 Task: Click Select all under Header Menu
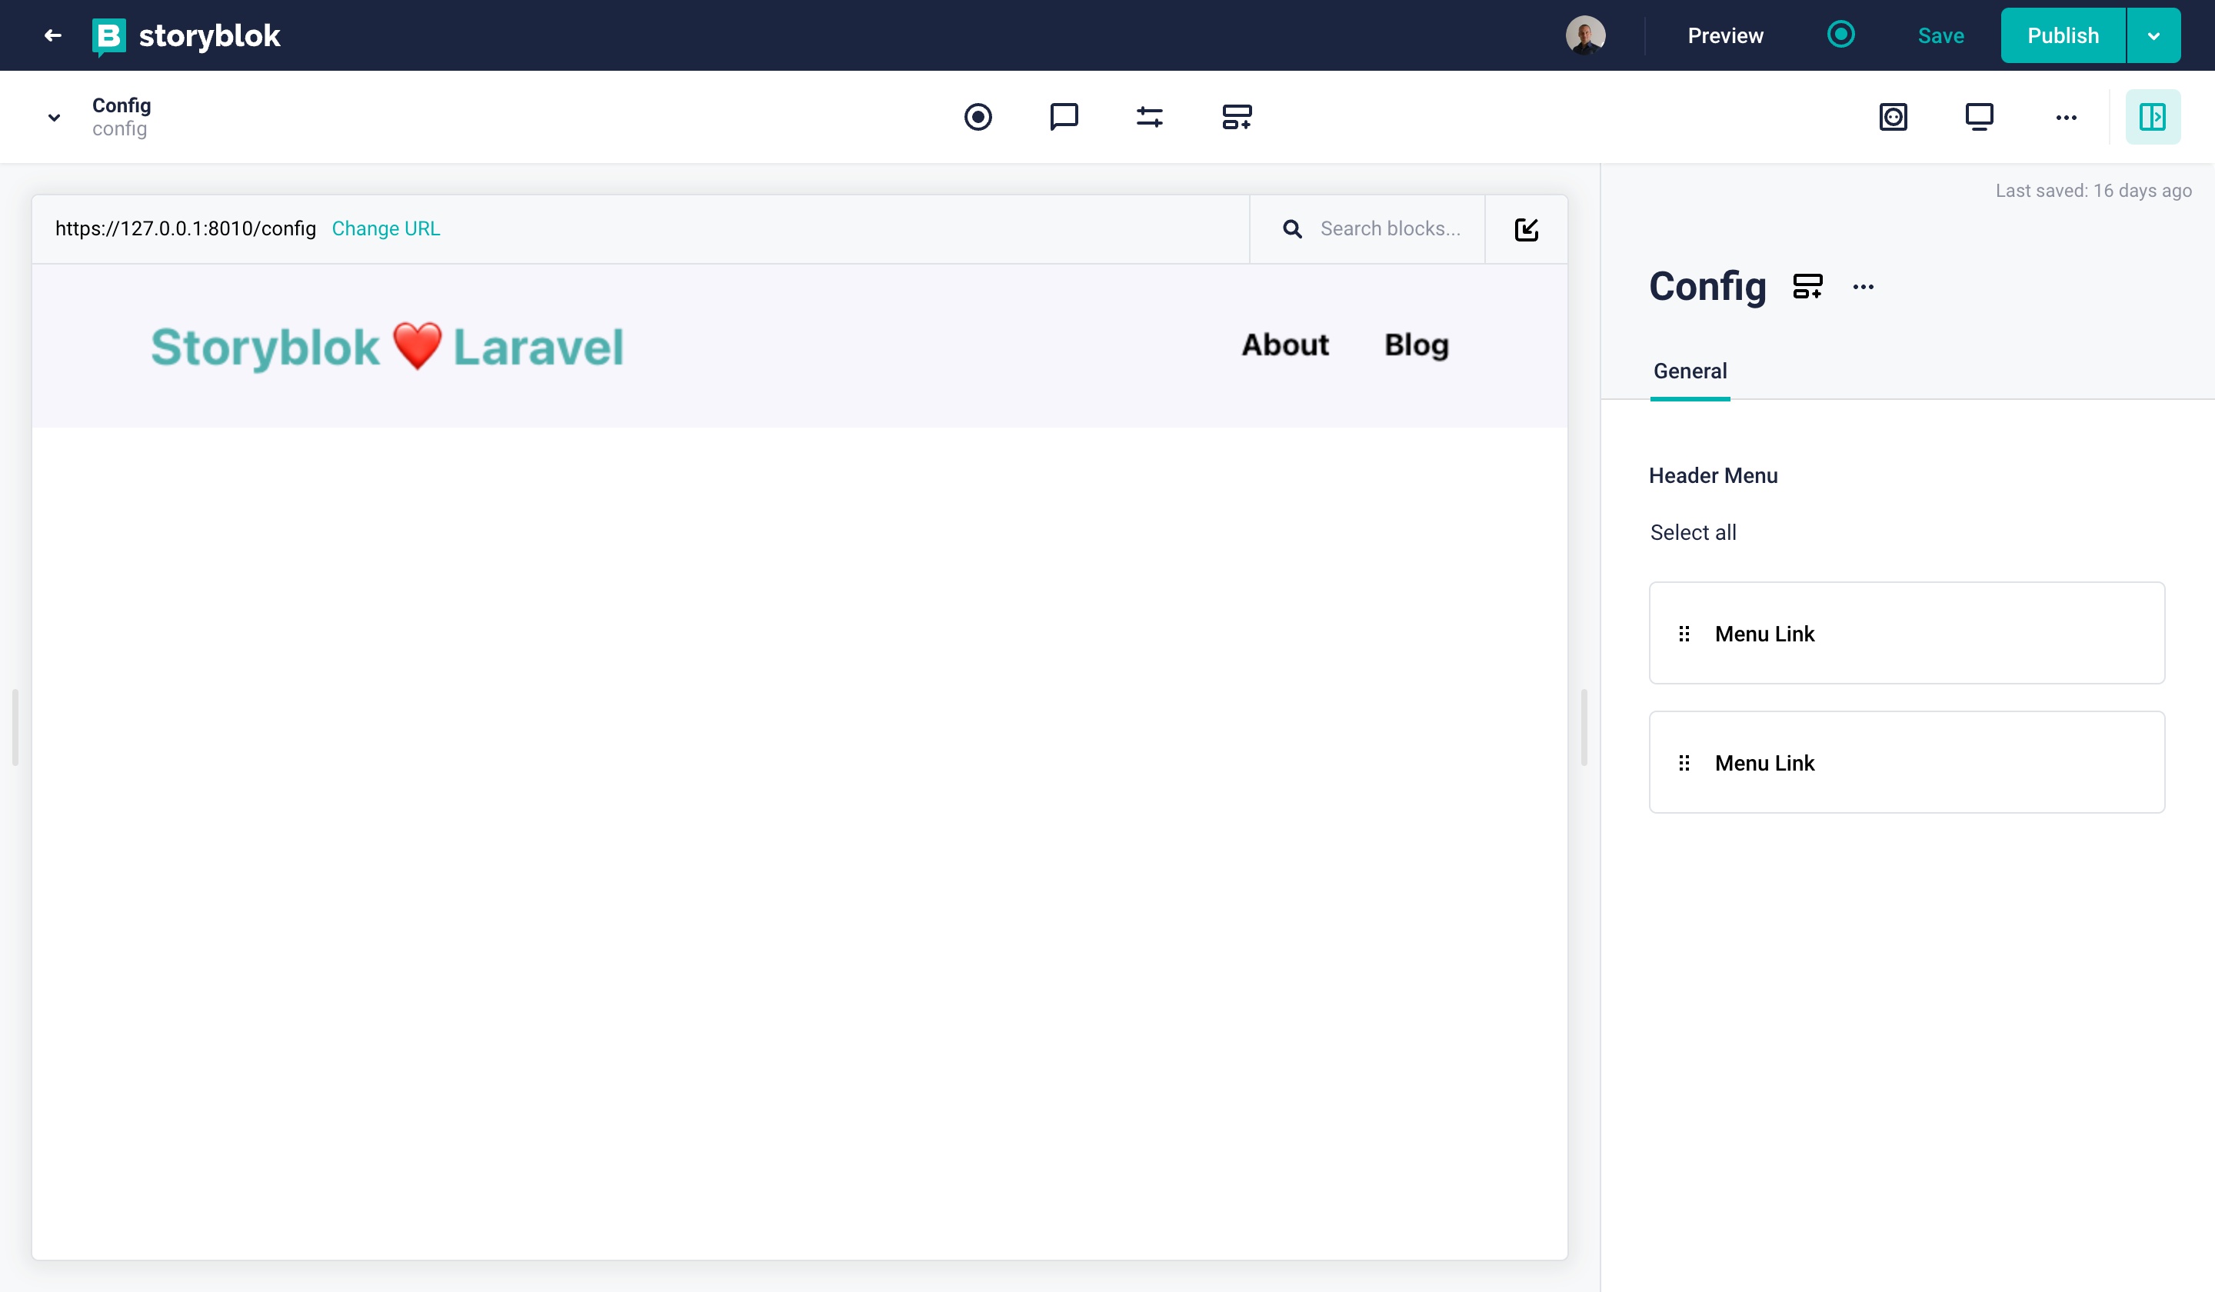point(1693,533)
